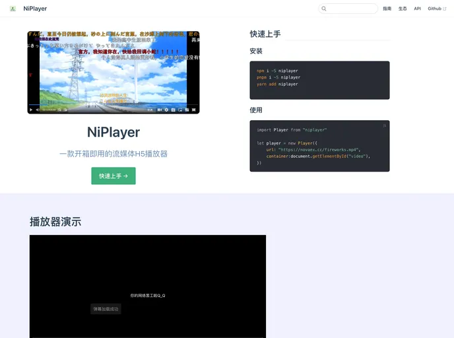Click the 弹幕加载成功 toast notification
The width and height of the screenshot is (454, 338).
[106, 309]
